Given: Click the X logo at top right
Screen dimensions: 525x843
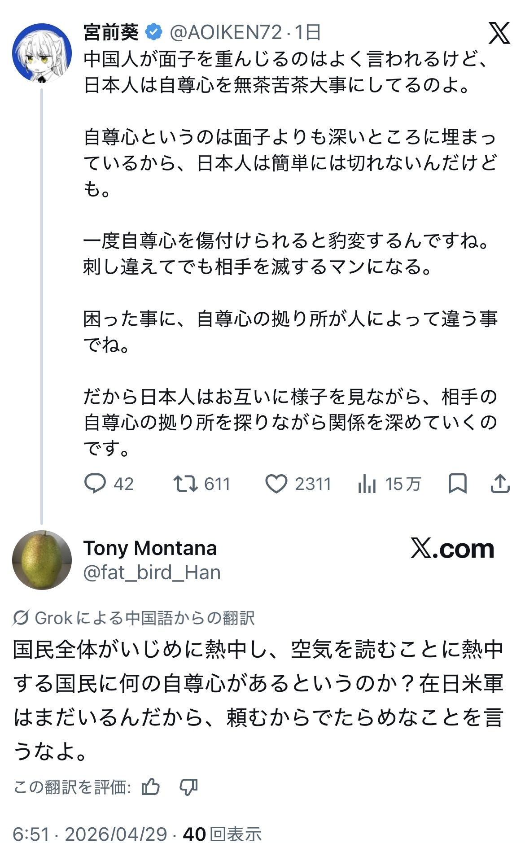Looking at the screenshot, I should [x=499, y=33].
